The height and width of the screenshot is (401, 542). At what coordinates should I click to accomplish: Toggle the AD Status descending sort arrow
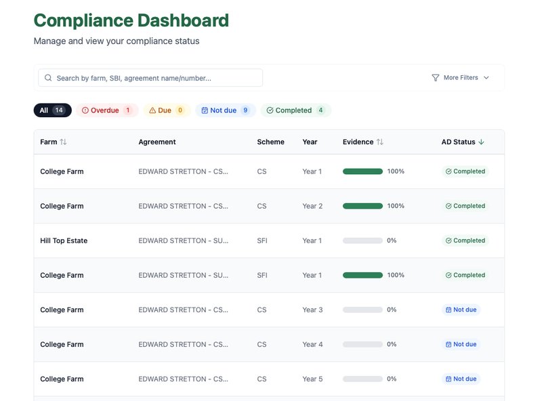pos(481,142)
